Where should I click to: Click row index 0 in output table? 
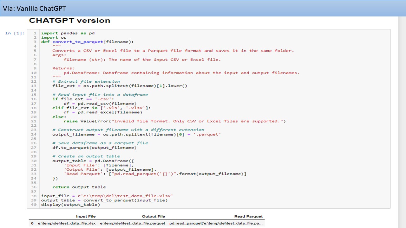coord(32,223)
